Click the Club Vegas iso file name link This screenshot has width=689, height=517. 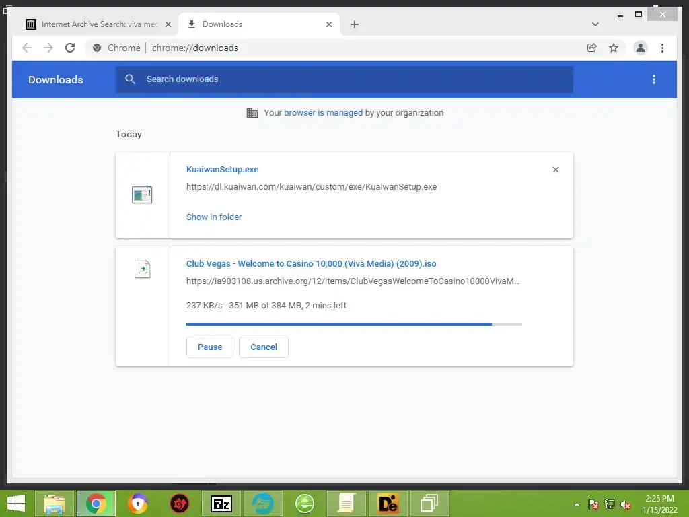311,264
